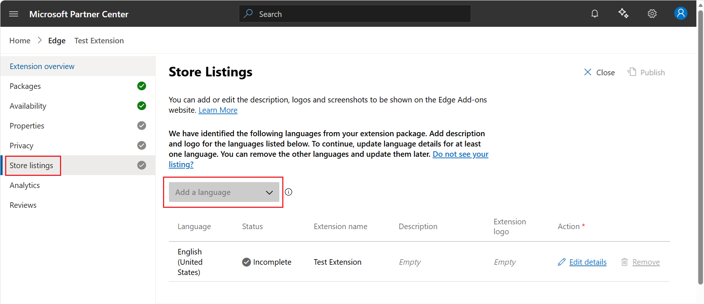Click the X icon next to Close

[x=588, y=72]
